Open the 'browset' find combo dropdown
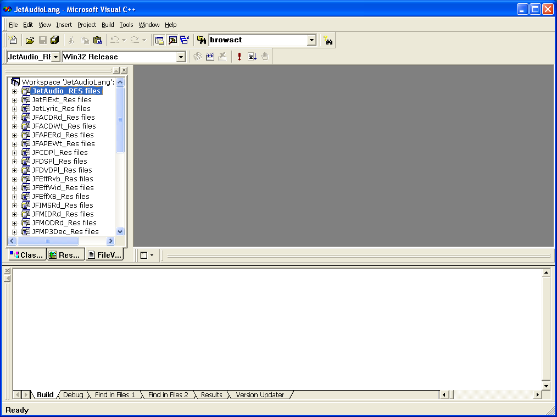 point(311,40)
